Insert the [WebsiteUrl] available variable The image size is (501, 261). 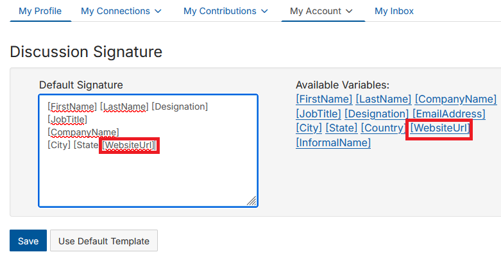[440, 128]
